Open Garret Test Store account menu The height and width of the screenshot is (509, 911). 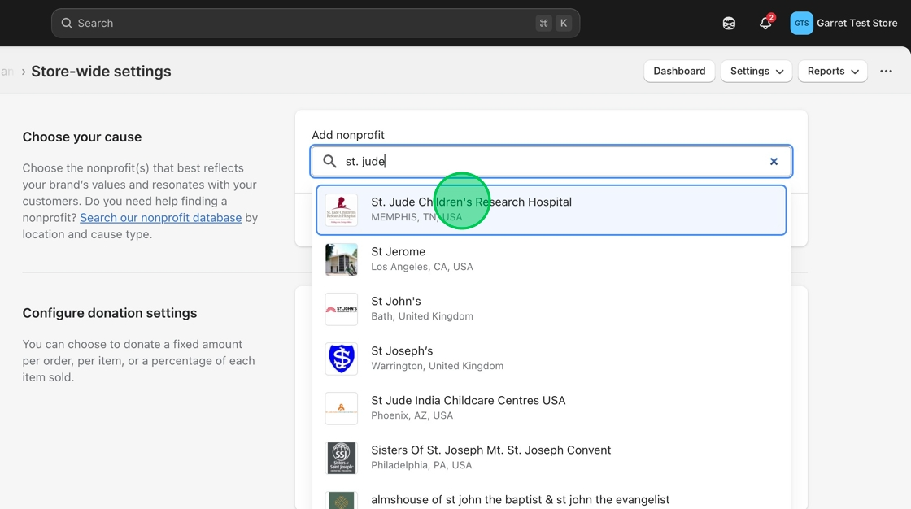tap(844, 24)
